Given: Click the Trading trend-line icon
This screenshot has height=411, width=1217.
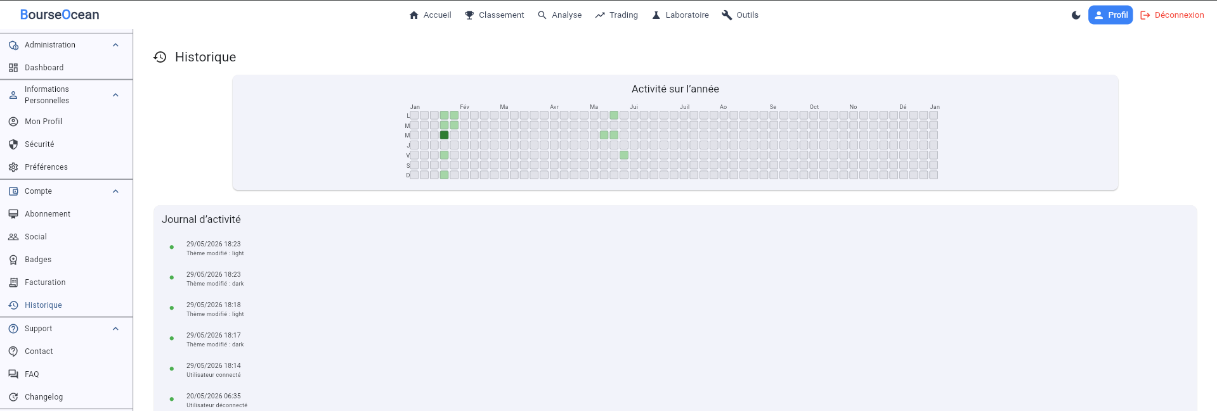Looking at the screenshot, I should pyautogui.click(x=600, y=15).
